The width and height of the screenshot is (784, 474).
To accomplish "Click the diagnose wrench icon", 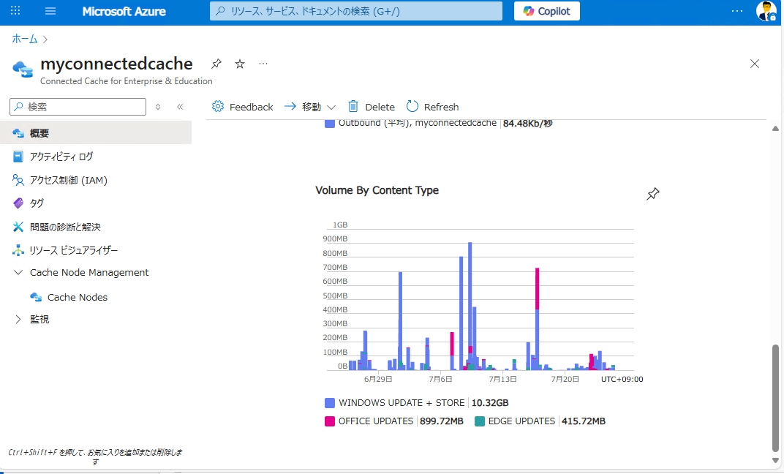I will [18, 227].
